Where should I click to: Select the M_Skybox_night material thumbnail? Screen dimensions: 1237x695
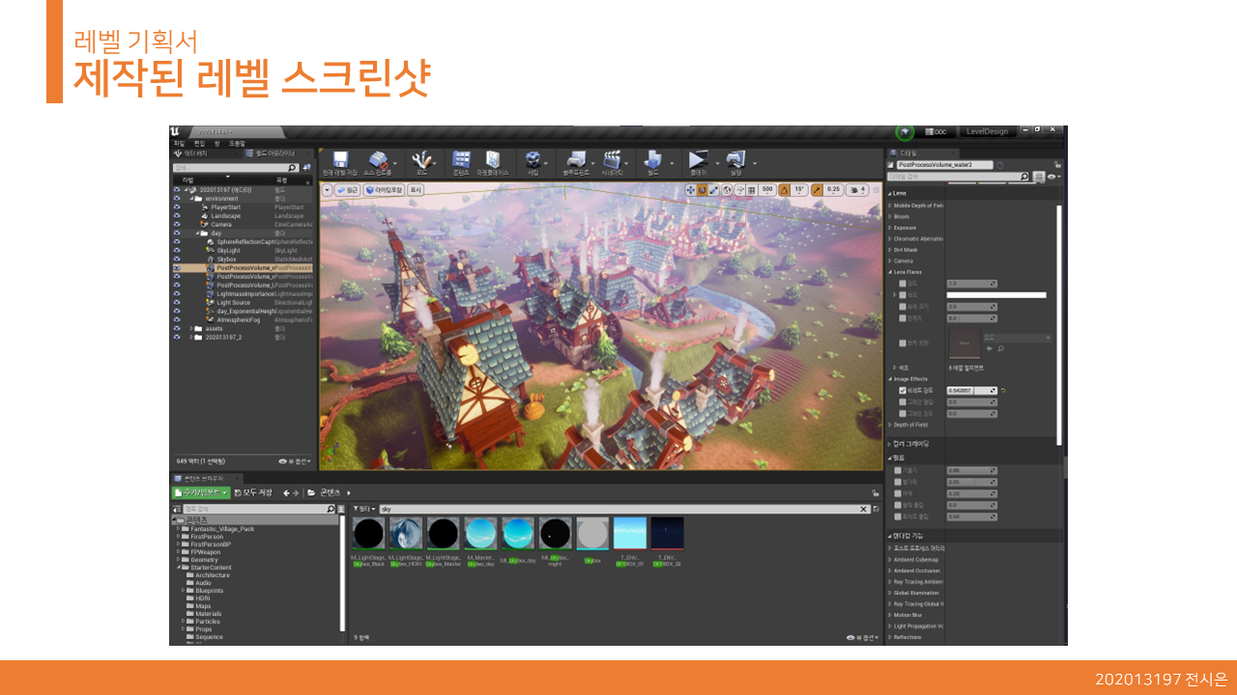[556, 533]
